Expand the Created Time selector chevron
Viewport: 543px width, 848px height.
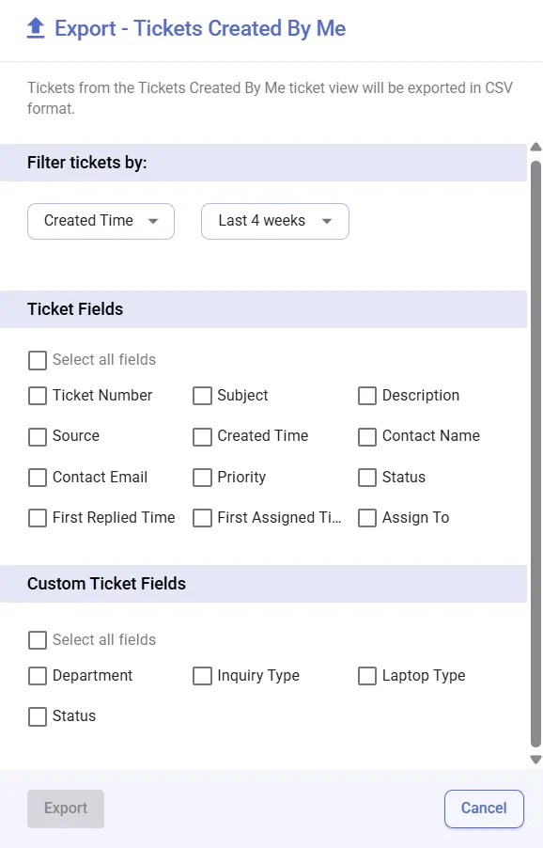click(153, 221)
